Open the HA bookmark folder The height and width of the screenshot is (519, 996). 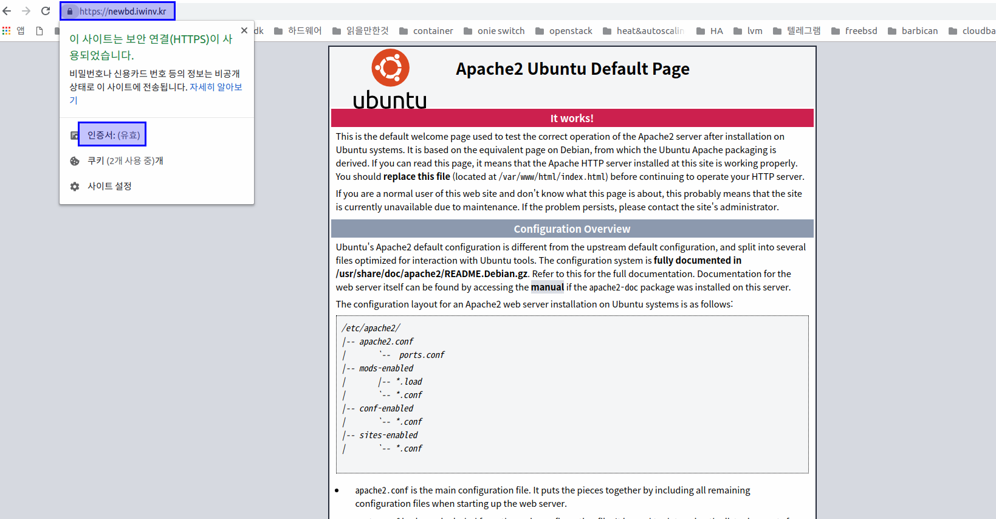click(x=710, y=30)
